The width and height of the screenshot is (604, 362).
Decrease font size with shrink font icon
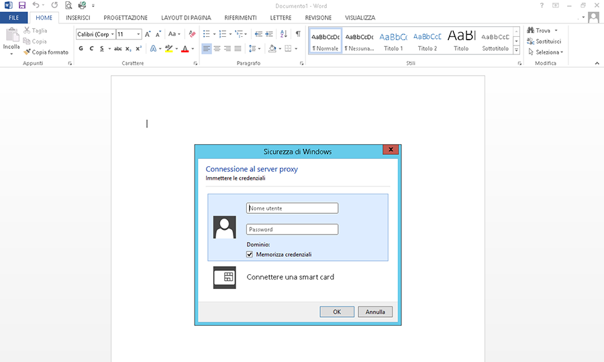[158, 34]
